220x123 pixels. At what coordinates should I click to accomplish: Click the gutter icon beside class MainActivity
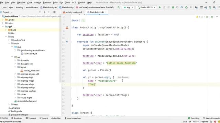click(x=67, y=28)
